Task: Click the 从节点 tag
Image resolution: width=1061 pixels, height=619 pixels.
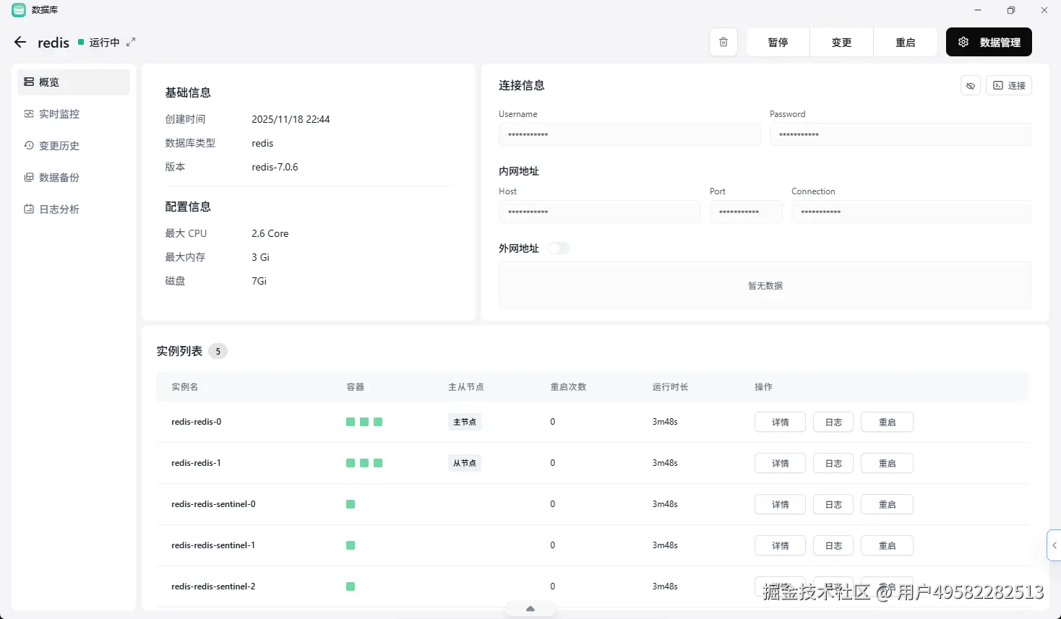Action: [x=465, y=463]
